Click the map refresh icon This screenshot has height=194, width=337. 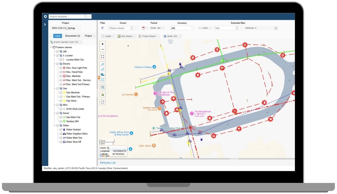coord(103,102)
